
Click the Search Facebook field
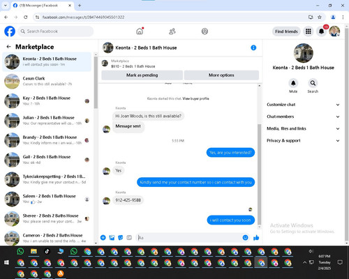click(x=56, y=31)
